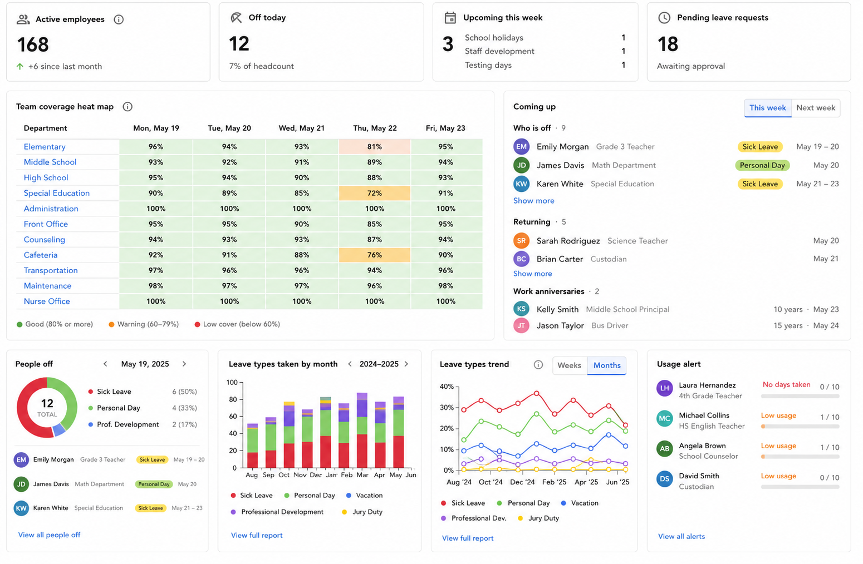Switch Coming up to Next week

pos(816,108)
